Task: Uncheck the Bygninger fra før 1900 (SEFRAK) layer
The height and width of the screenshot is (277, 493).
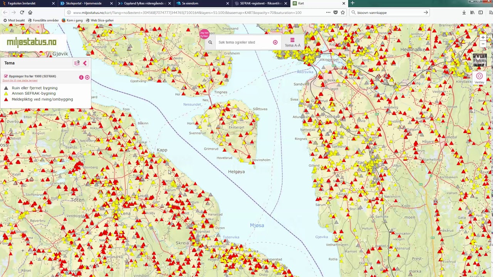Action: [x=6, y=76]
